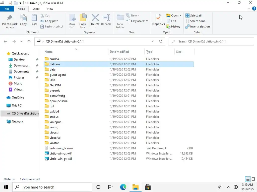This screenshot has height=192, width=257.
Task: Expand the Delete options arrow
Action: tap(95, 27)
